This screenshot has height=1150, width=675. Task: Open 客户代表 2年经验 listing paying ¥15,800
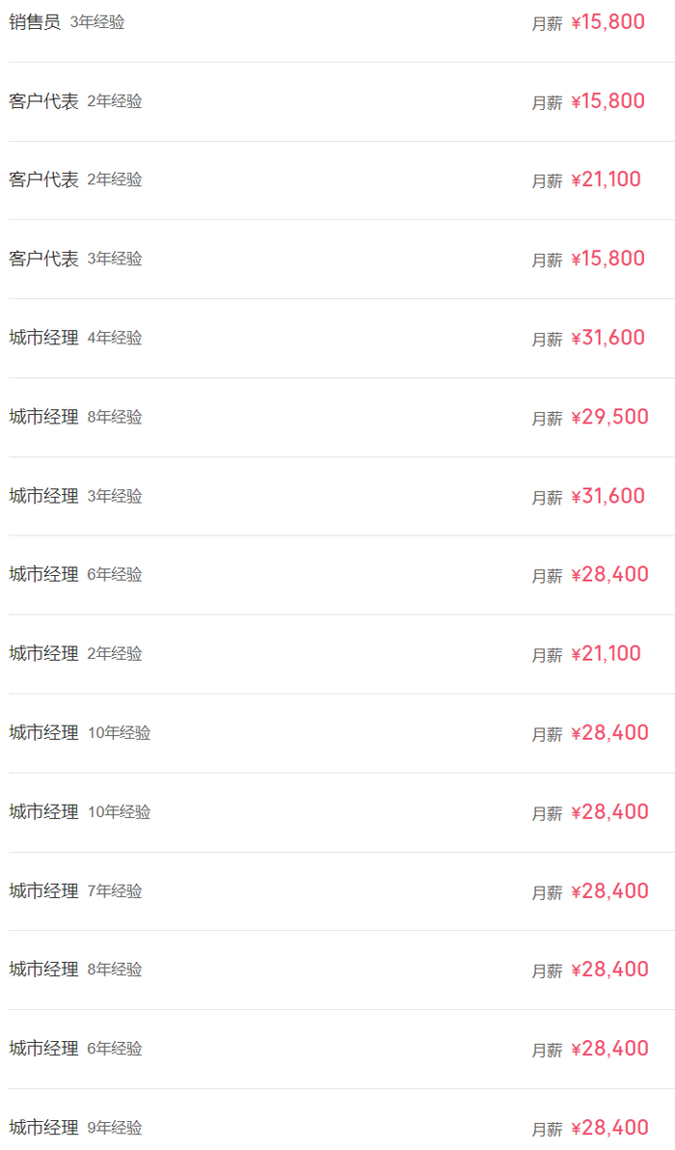[44, 100]
